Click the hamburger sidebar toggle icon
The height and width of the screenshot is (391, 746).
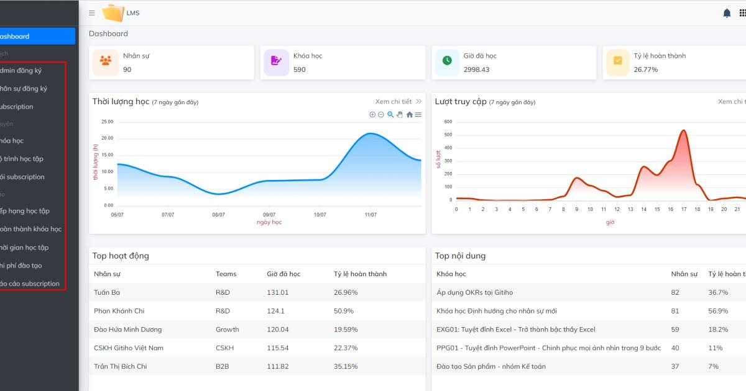pyautogui.click(x=92, y=13)
